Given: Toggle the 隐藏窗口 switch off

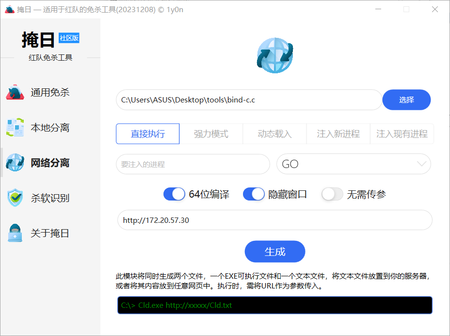Looking at the screenshot, I should [x=254, y=194].
